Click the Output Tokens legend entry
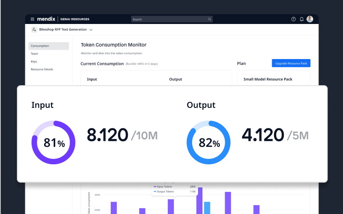This screenshot has height=214, width=343. click(x=164, y=192)
